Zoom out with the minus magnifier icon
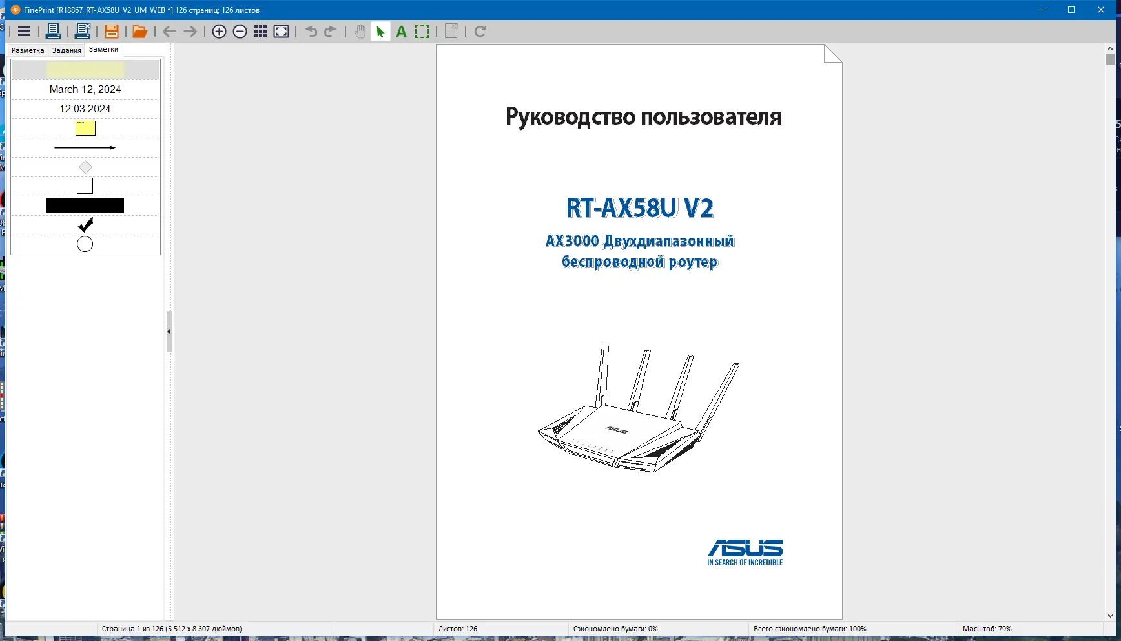The image size is (1121, 641). pos(240,32)
